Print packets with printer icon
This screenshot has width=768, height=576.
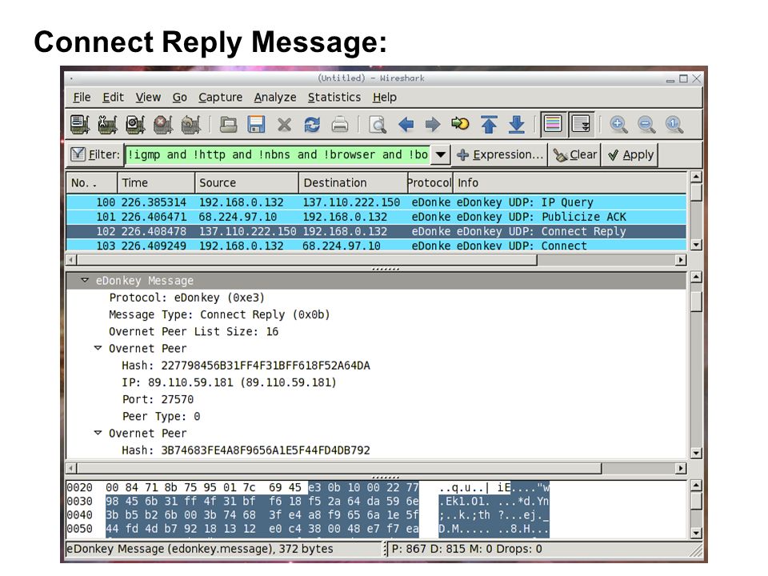(340, 125)
